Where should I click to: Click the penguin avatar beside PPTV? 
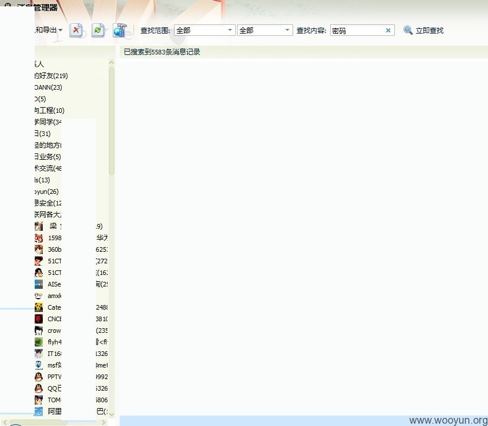[39, 377]
